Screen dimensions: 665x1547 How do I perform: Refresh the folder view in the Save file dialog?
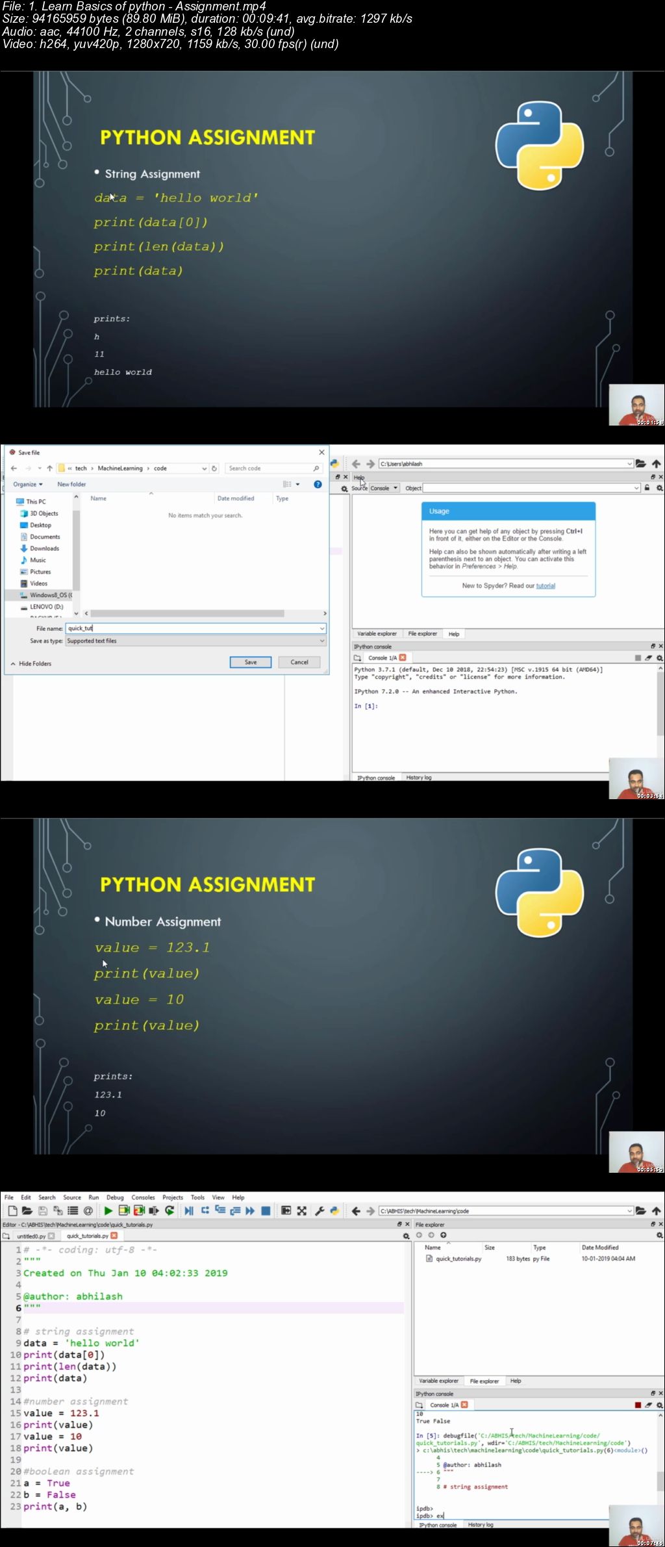(x=214, y=468)
